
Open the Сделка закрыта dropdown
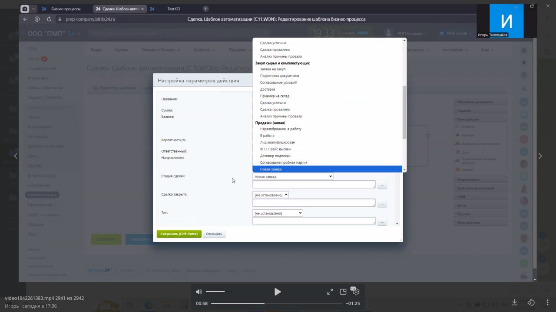271,195
